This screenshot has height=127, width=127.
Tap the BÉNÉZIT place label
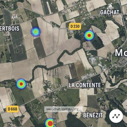[x=93, y=115]
